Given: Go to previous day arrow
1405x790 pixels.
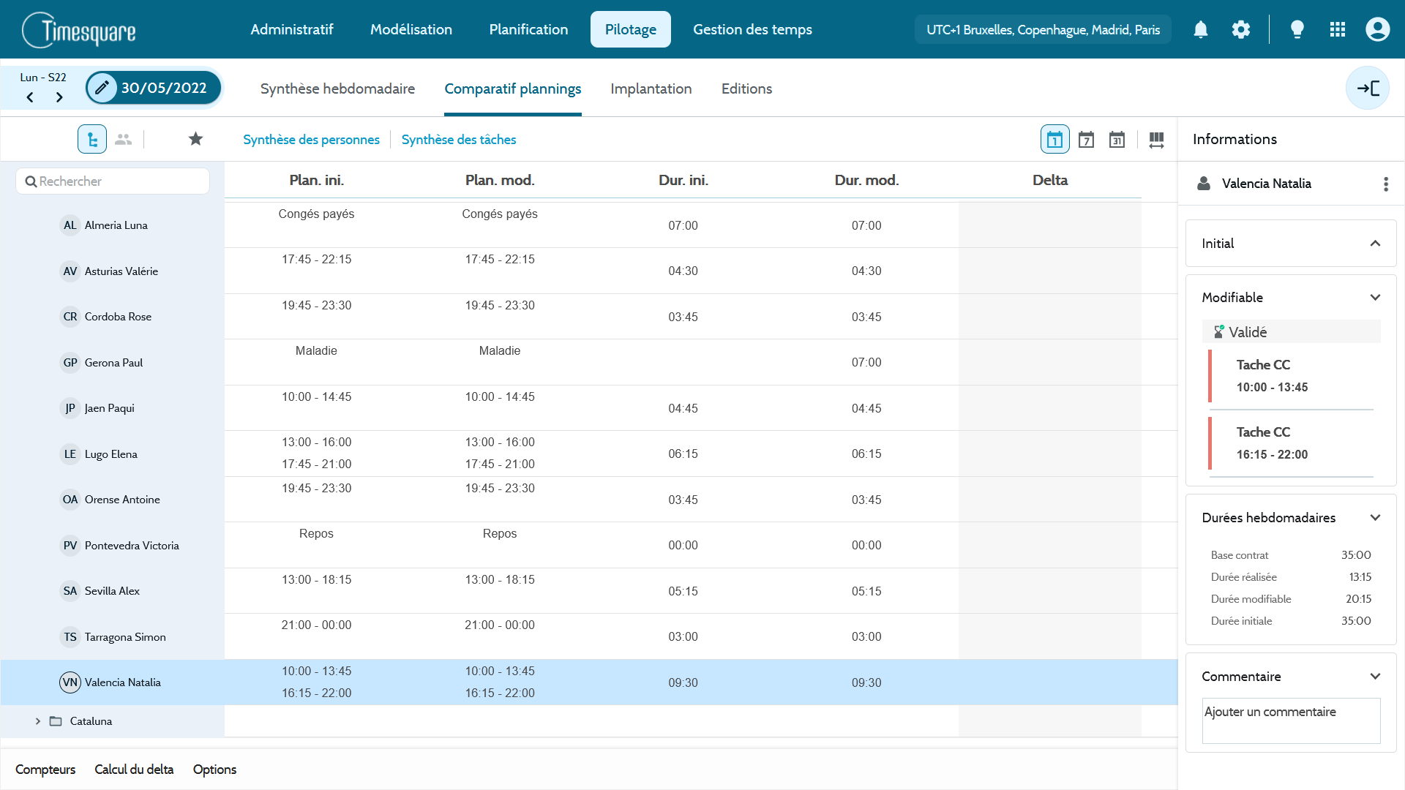Looking at the screenshot, I should tap(30, 97).
